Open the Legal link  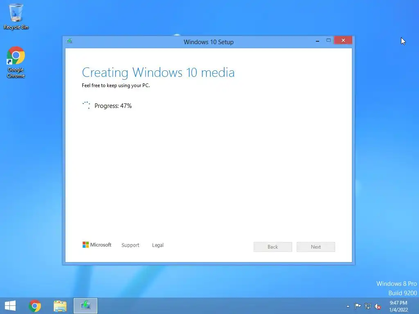(x=158, y=245)
